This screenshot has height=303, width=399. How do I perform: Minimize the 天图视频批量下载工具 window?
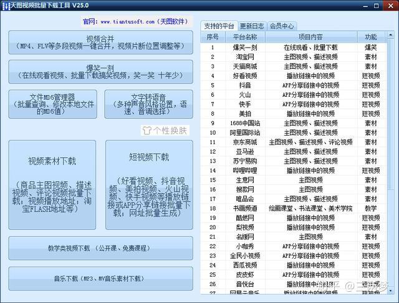point(365,6)
